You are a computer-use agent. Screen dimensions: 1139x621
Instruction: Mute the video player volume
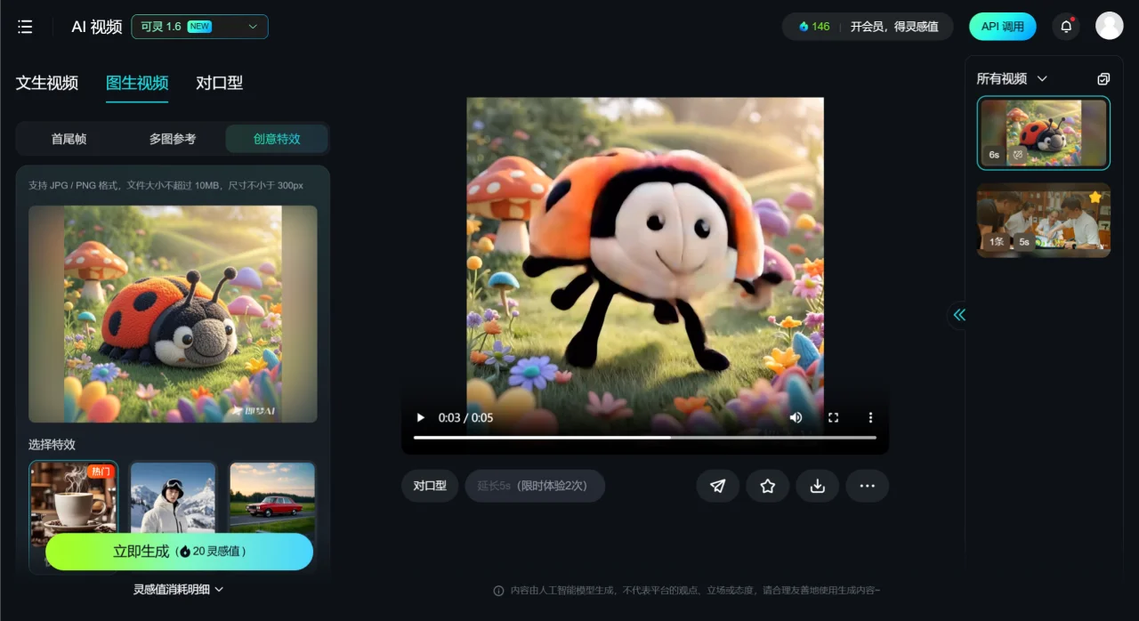[796, 417]
